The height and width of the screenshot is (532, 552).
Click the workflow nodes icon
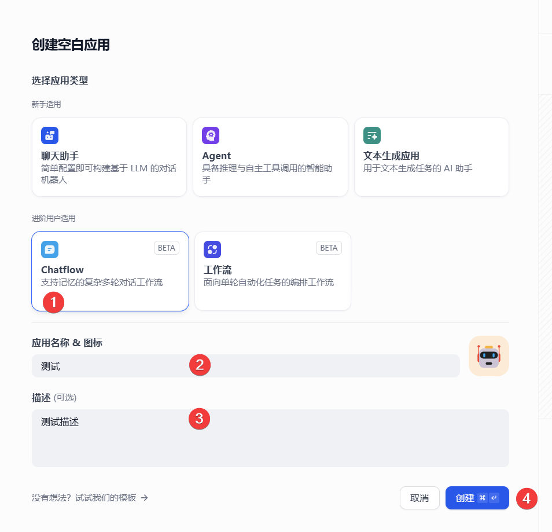coord(212,250)
